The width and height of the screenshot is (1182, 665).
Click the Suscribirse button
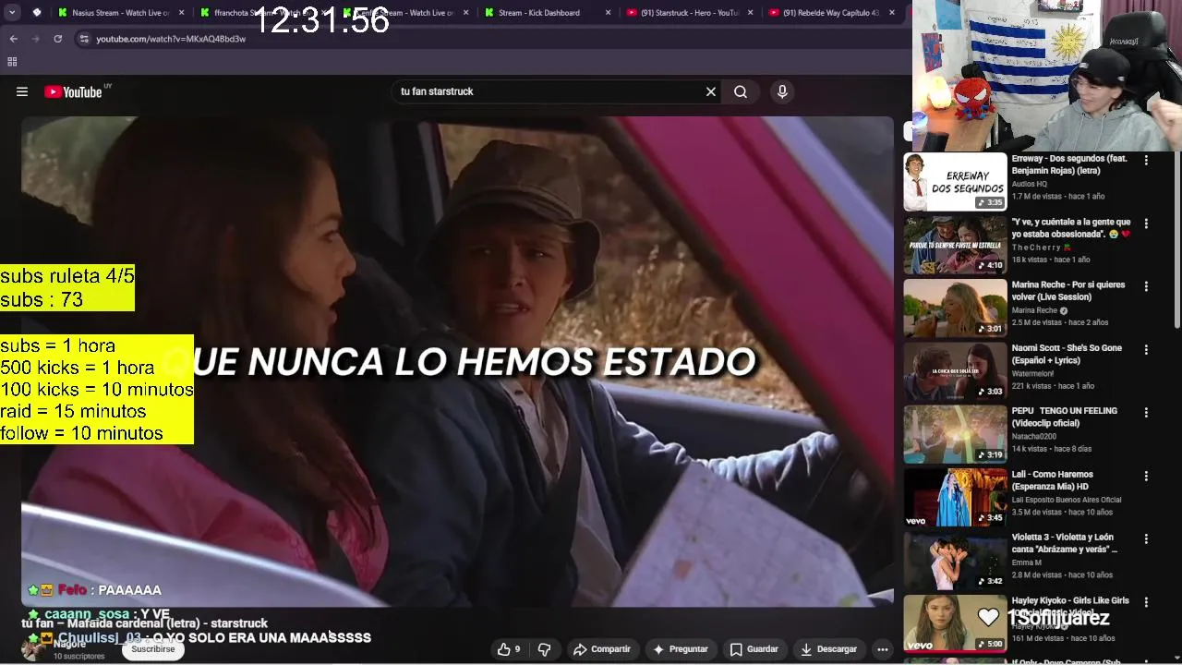tap(152, 649)
